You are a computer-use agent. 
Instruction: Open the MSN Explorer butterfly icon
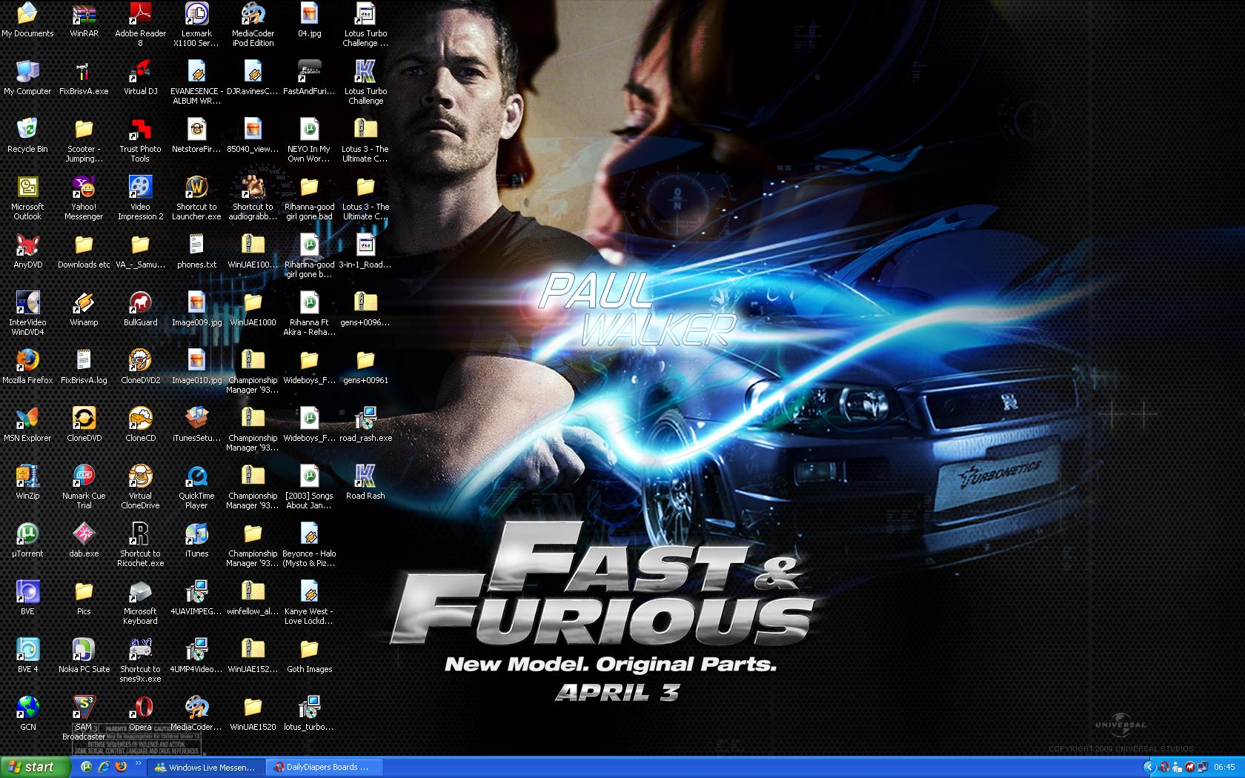coord(27,425)
